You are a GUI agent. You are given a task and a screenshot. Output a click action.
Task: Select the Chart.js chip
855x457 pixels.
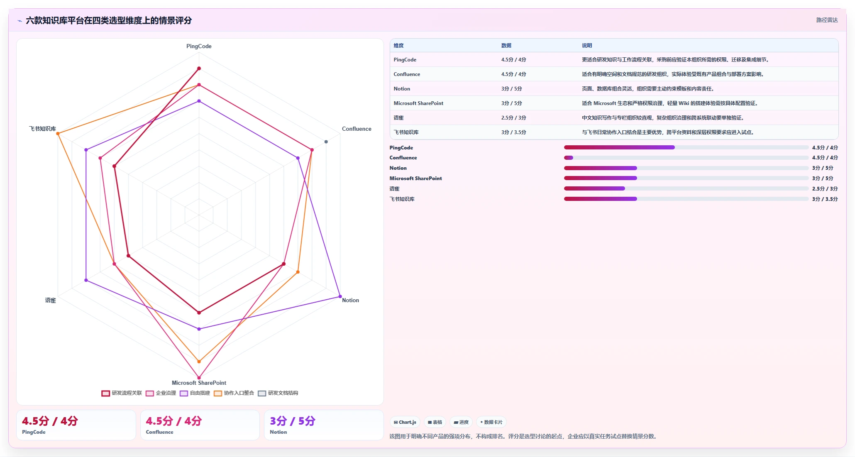pos(405,422)
